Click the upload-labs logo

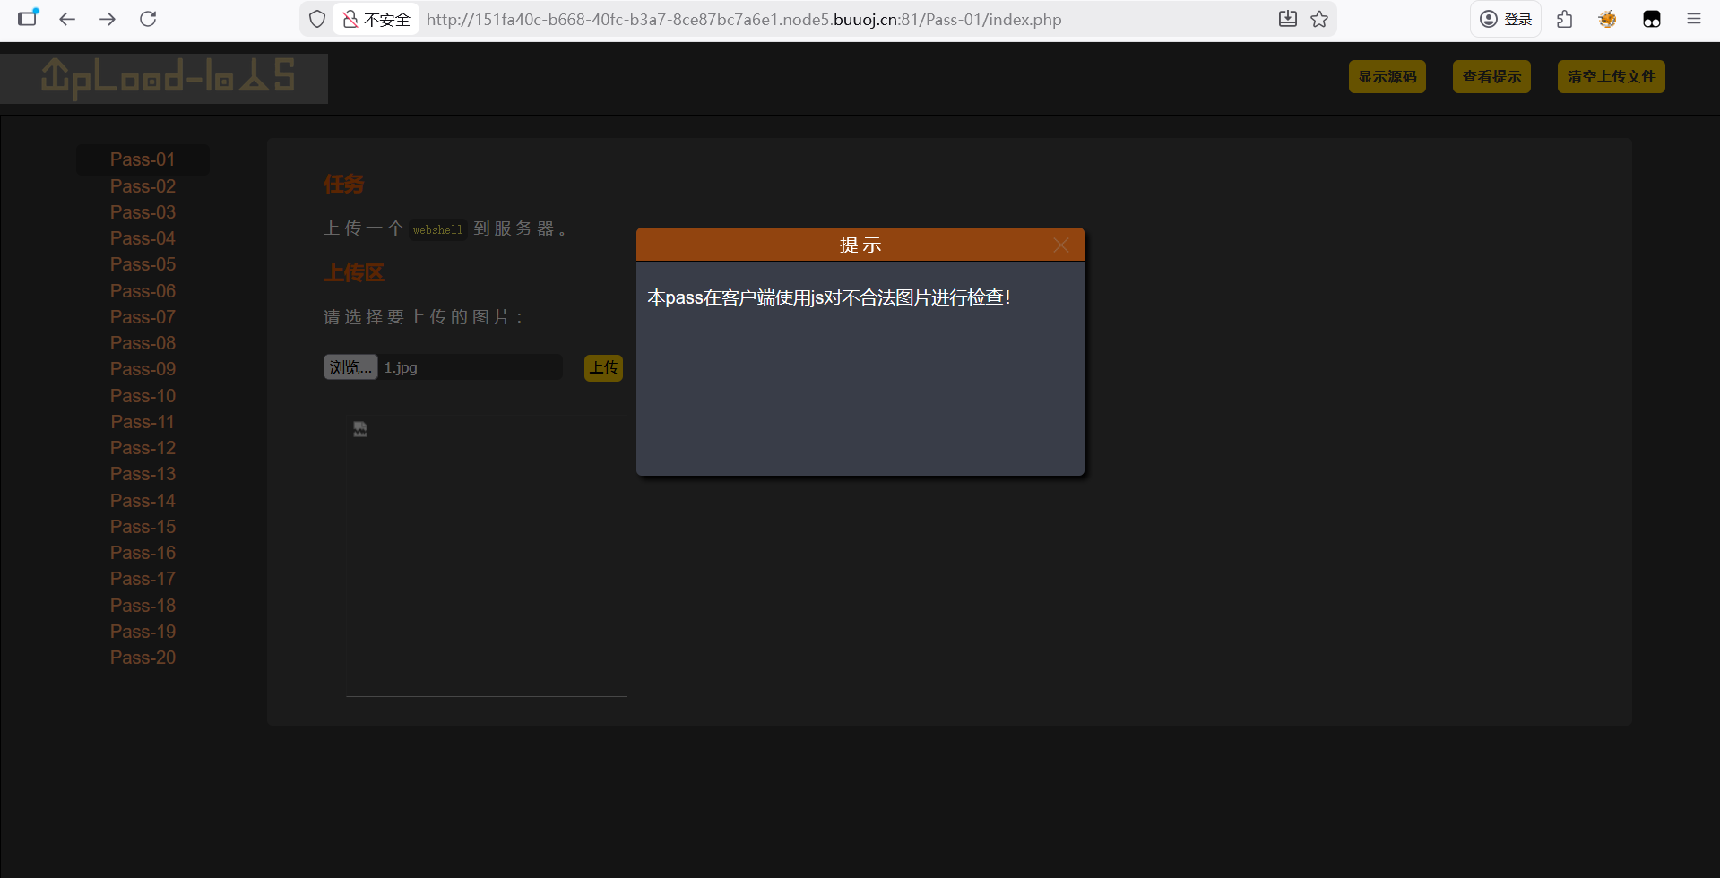[x=166, y=78]
